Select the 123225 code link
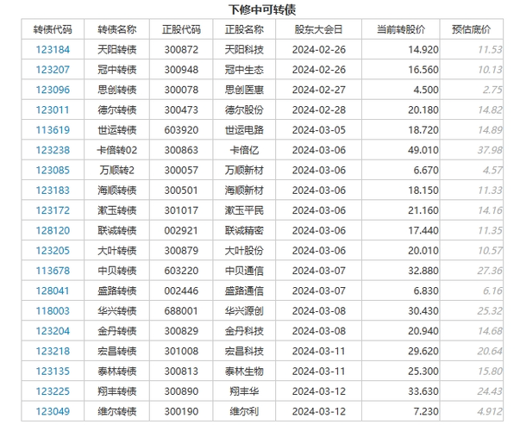Image resolution: width=520 pixels, height=431 pixels. (53, 391)
